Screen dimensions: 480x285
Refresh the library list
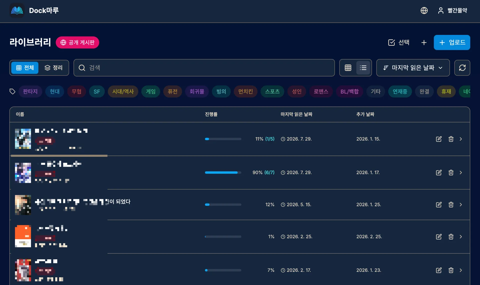(x=462, y=68)
